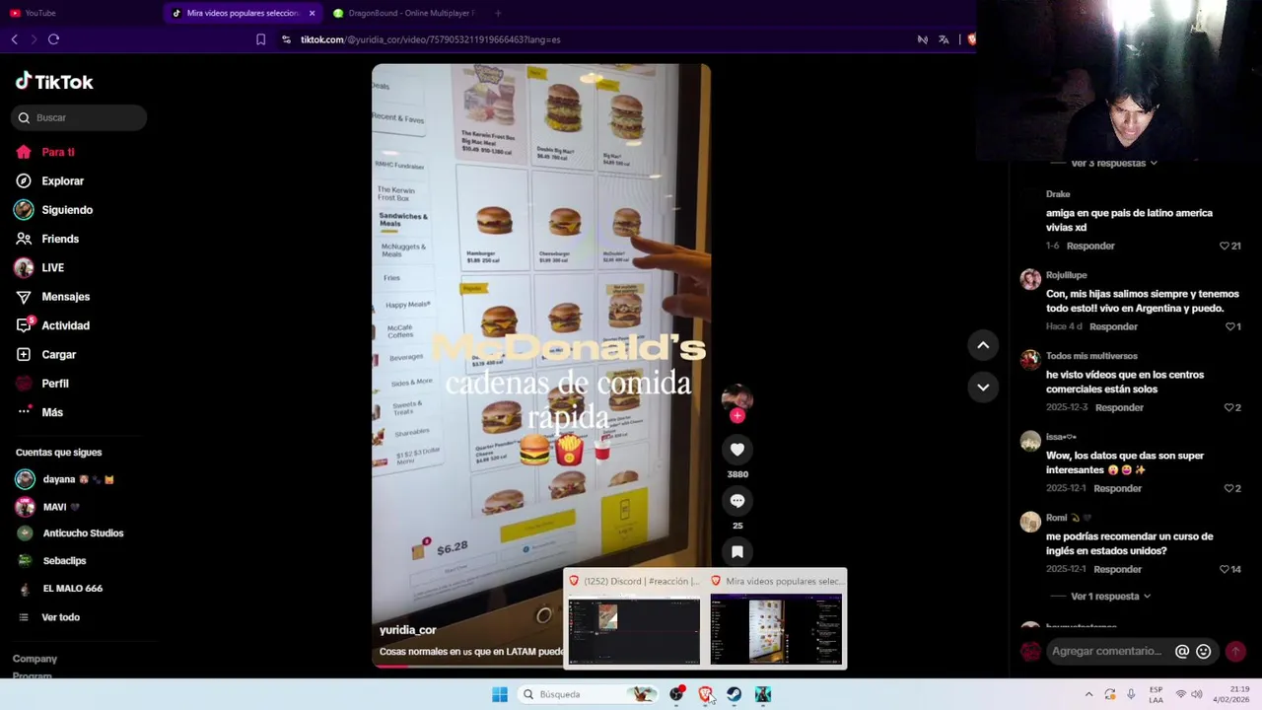Click the Agregar comentario field
Image resolution: width=1262 pixels, height=710 pixels.
(x=1107, y=651)
